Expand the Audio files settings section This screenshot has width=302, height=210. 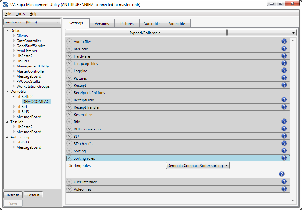pyautogui.click(x=69, y=41)
